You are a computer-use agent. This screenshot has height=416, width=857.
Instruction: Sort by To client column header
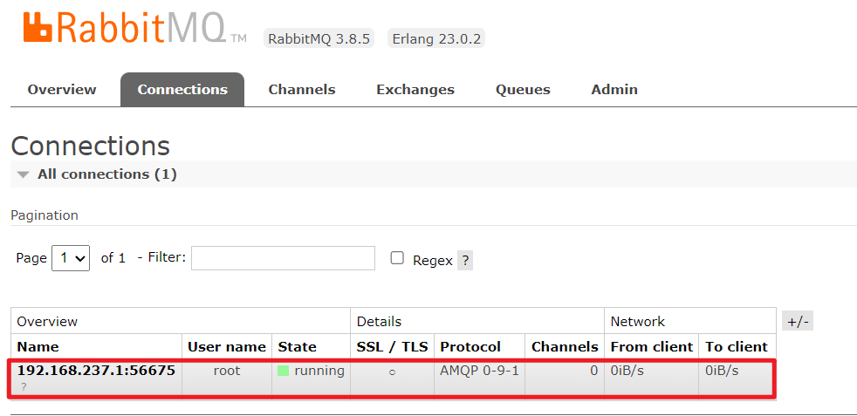[737, 347]
